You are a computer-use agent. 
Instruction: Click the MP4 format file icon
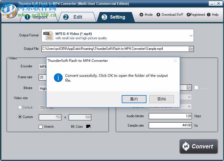tap(48, 36)
